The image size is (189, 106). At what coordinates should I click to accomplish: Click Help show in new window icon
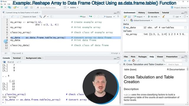click(x=139, y=61)
